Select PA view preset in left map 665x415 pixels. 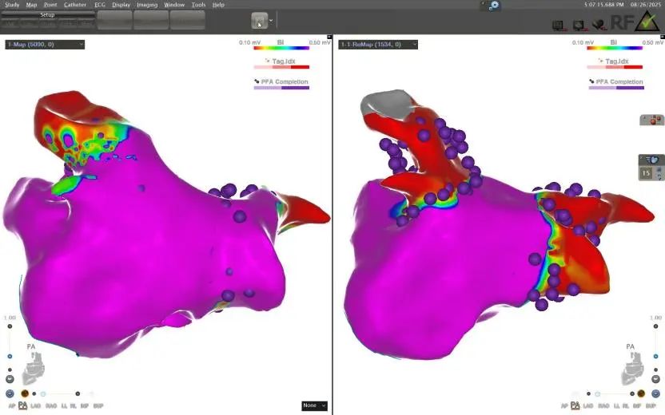click(x=23, y=405)
